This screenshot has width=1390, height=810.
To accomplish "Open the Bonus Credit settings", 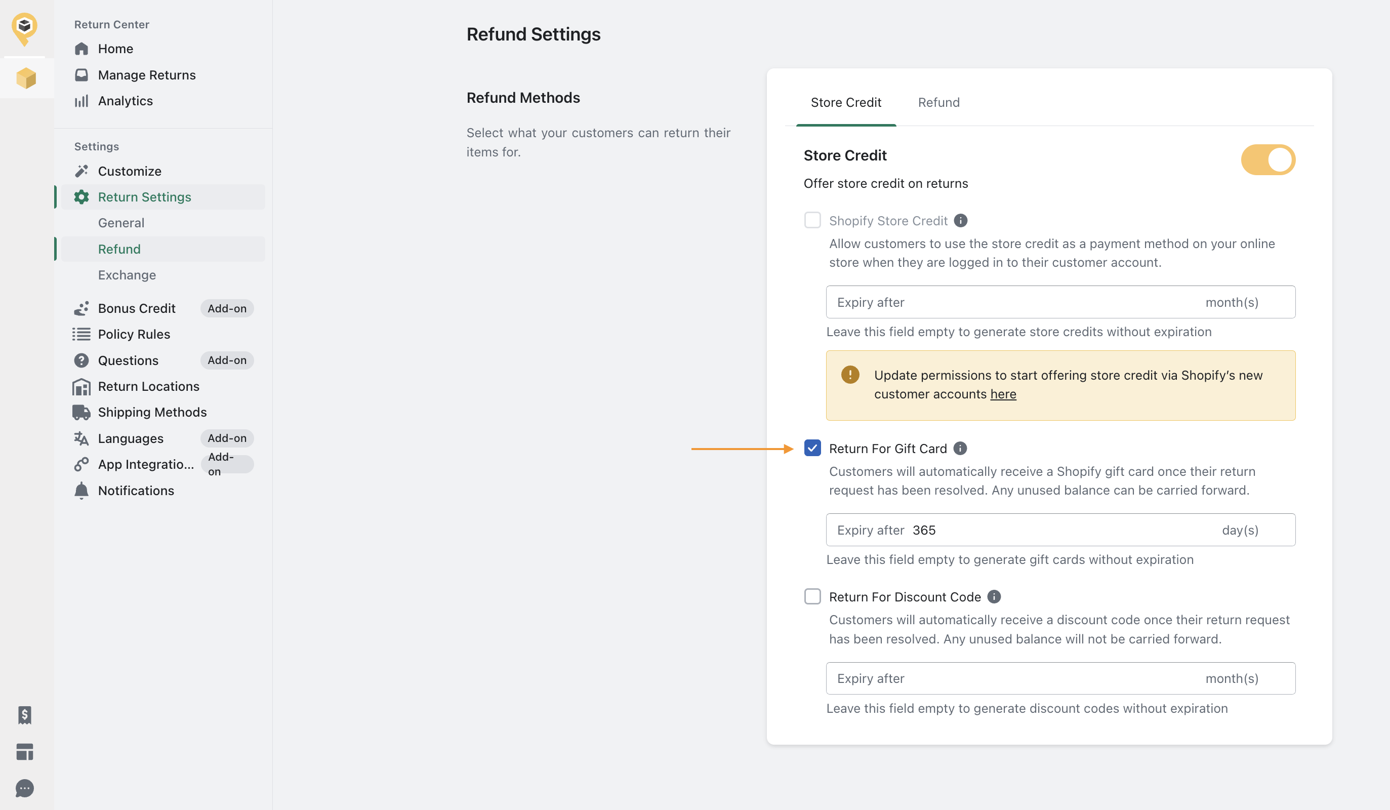I will point(136,308).
